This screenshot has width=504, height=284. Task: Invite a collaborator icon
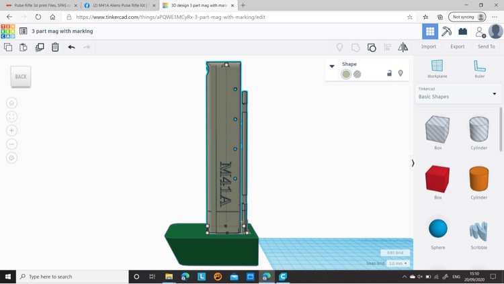480,32
